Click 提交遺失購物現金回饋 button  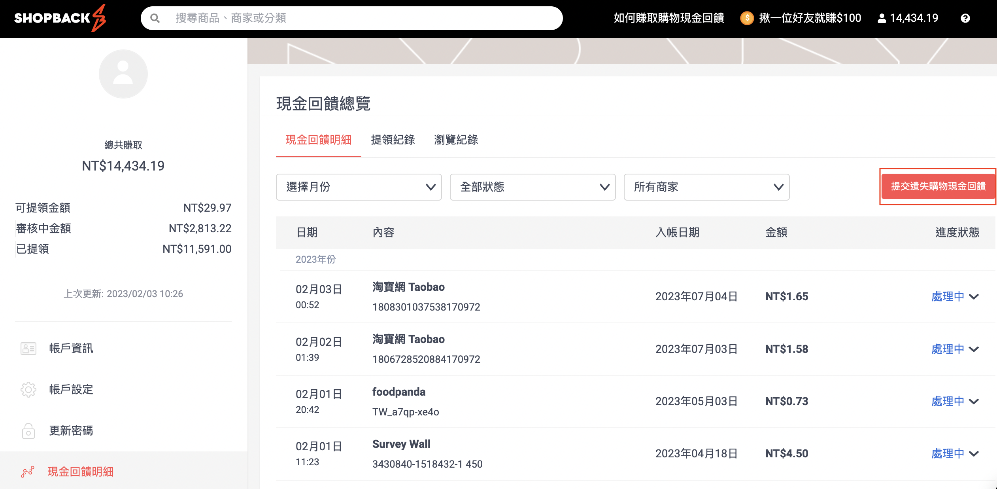tap(938, 186)
